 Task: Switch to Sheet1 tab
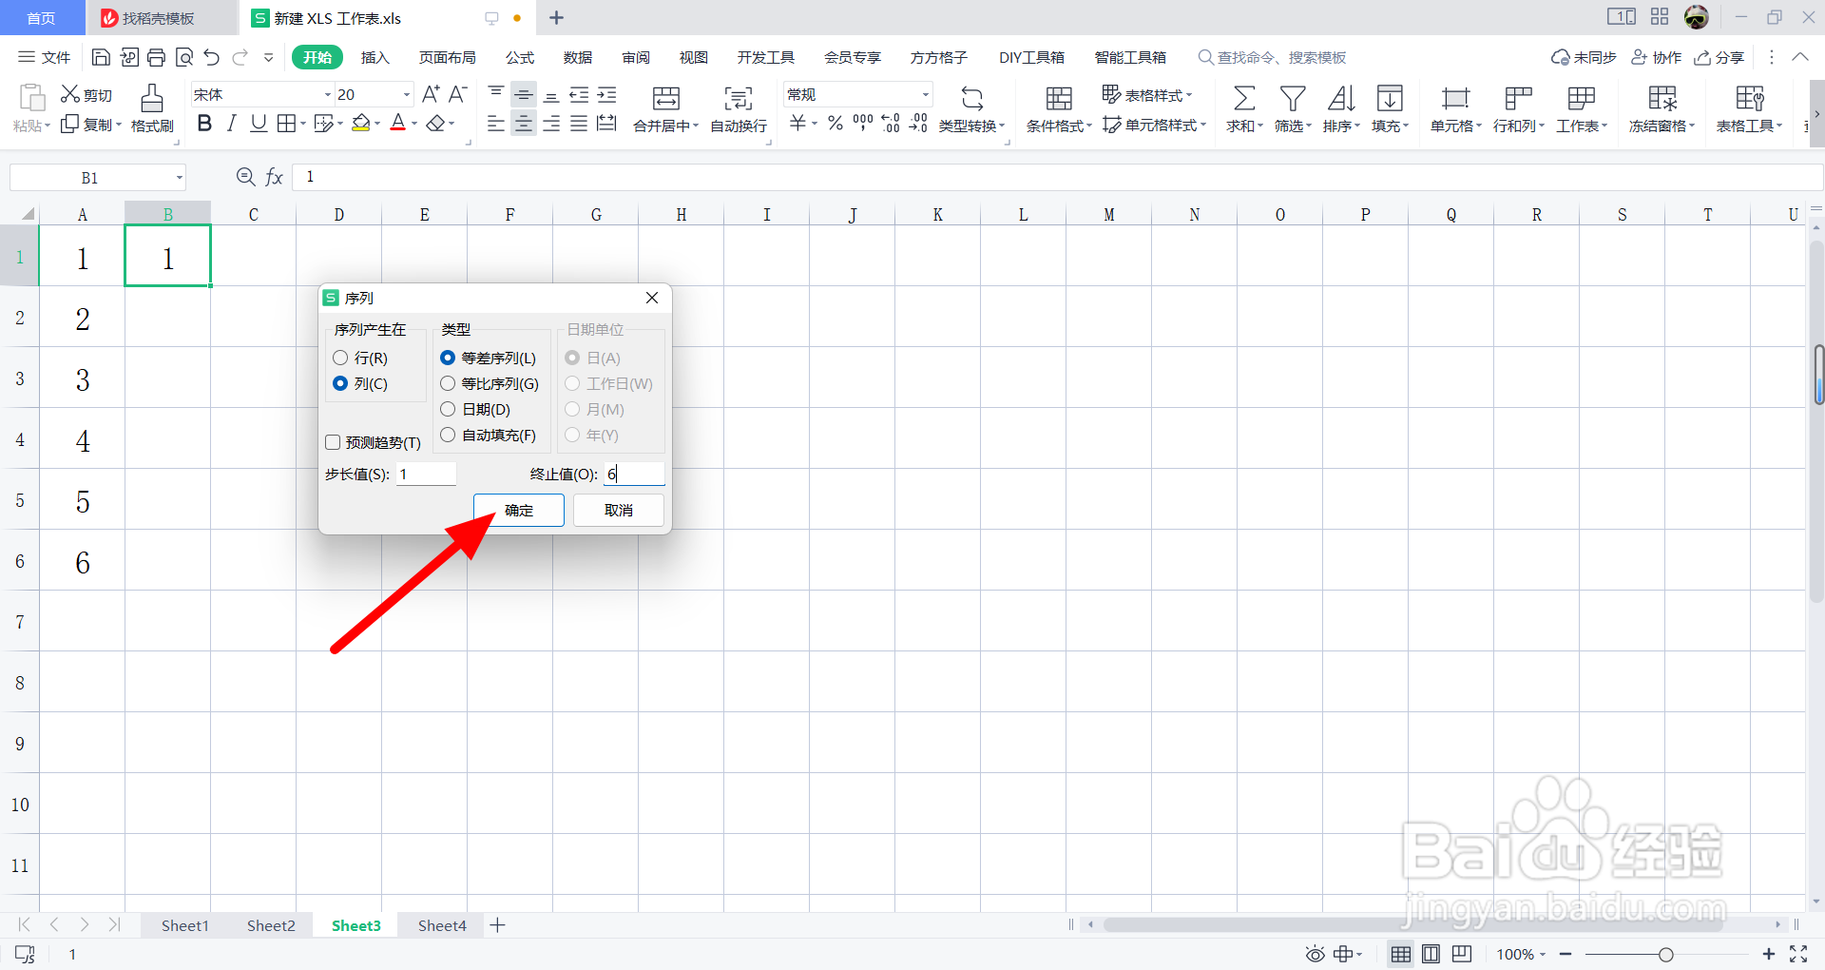[x=184, y=925]
